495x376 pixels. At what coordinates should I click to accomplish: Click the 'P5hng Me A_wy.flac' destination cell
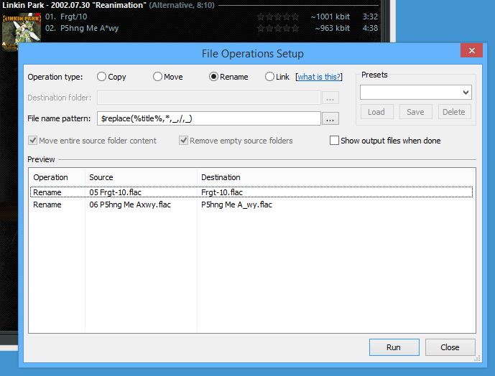[x=237, y=205]
